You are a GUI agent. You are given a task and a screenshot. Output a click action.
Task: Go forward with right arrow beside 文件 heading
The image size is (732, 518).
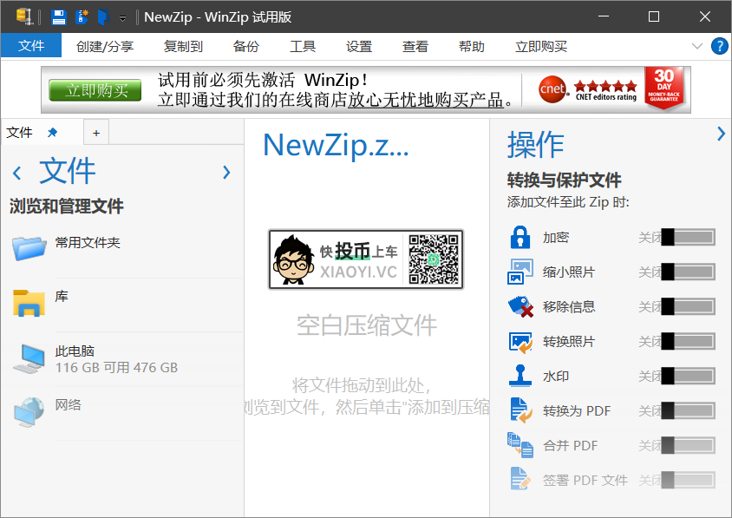click(226, 173)
